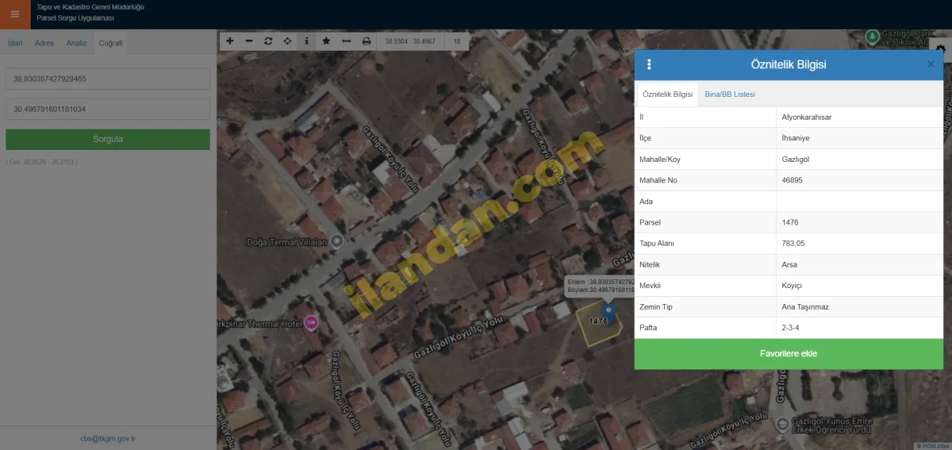Switch to the Analiz tab
Viewport: 952px width, 450px height.
point(76,43)
